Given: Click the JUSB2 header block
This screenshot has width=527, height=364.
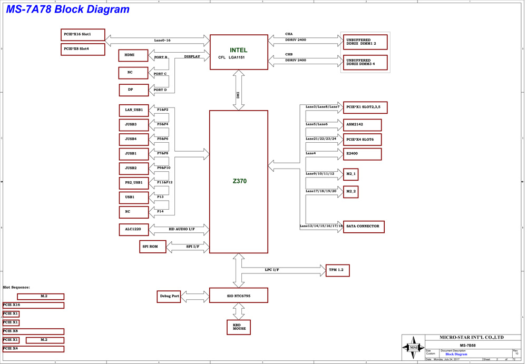Looking at the screenshot, I should click(134, 169).
